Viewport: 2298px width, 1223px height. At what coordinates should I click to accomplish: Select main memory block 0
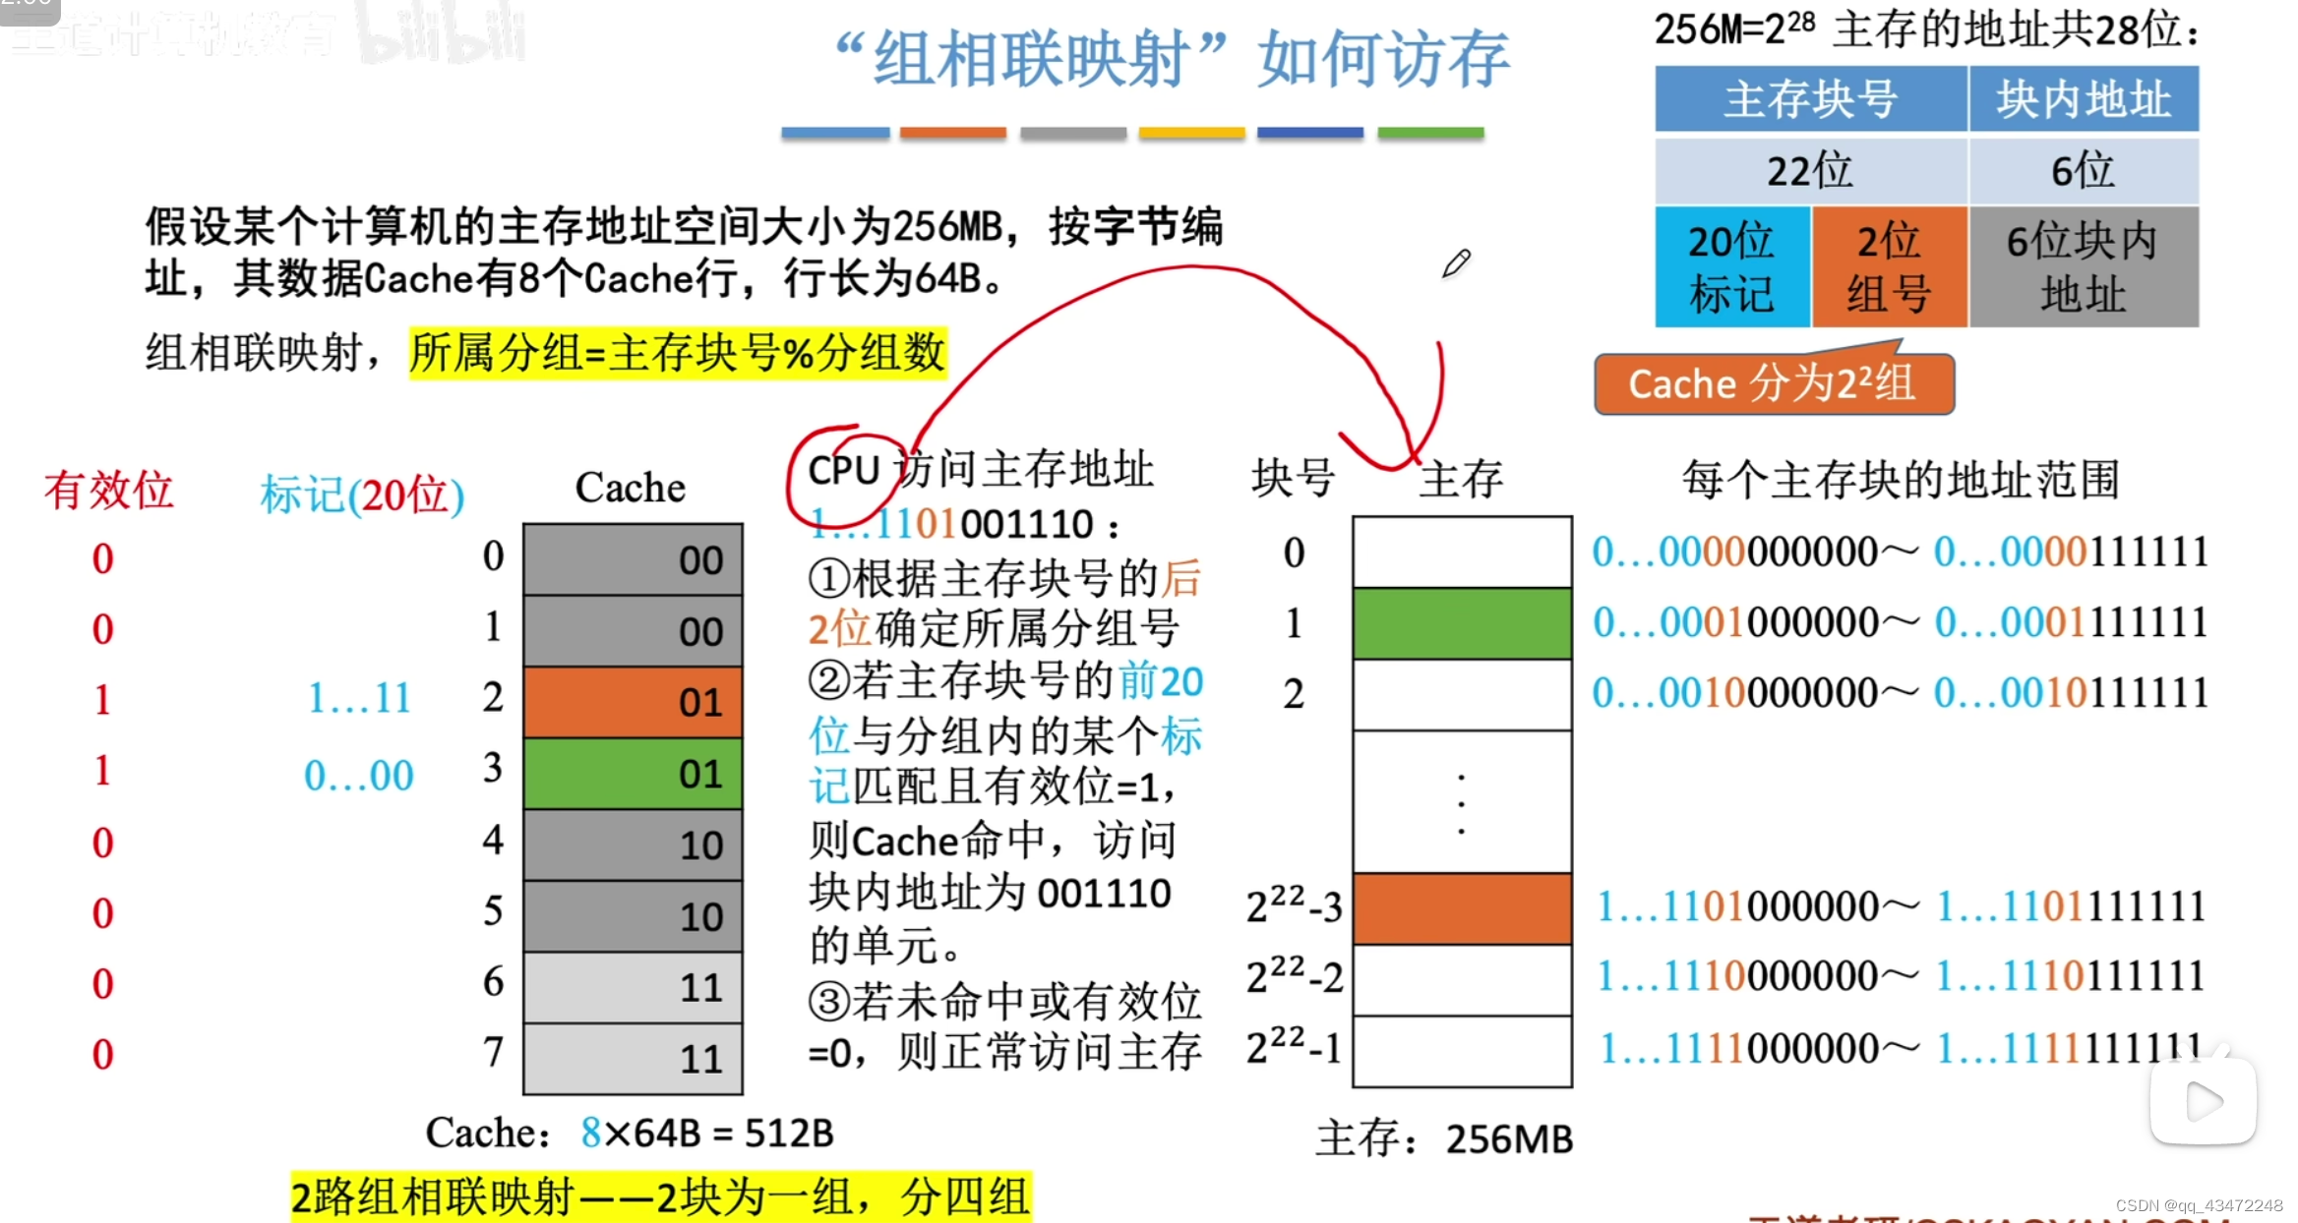(1462, 553)
